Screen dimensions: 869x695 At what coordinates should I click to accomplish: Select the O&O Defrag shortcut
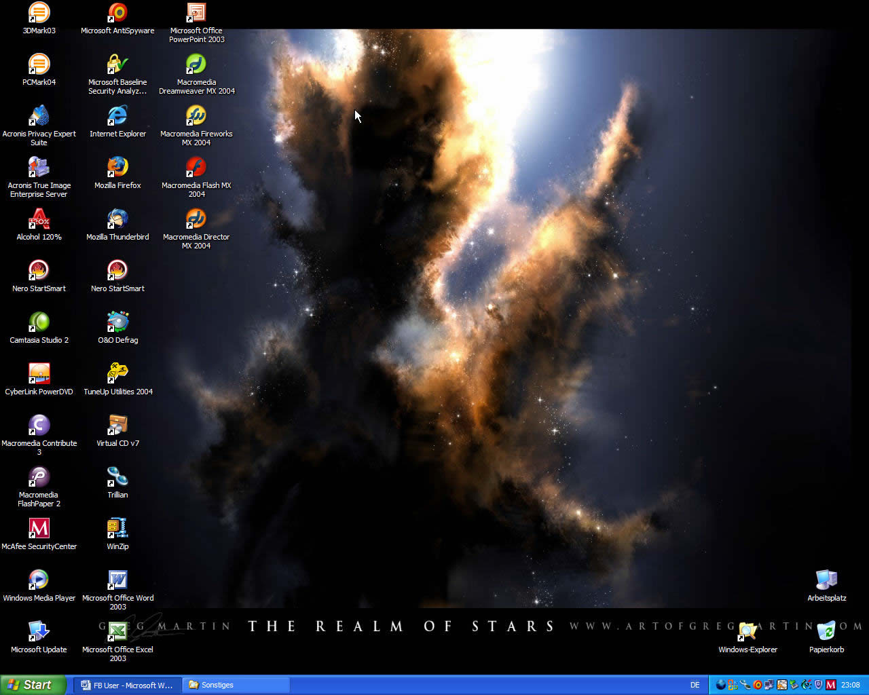click(117, 328)
